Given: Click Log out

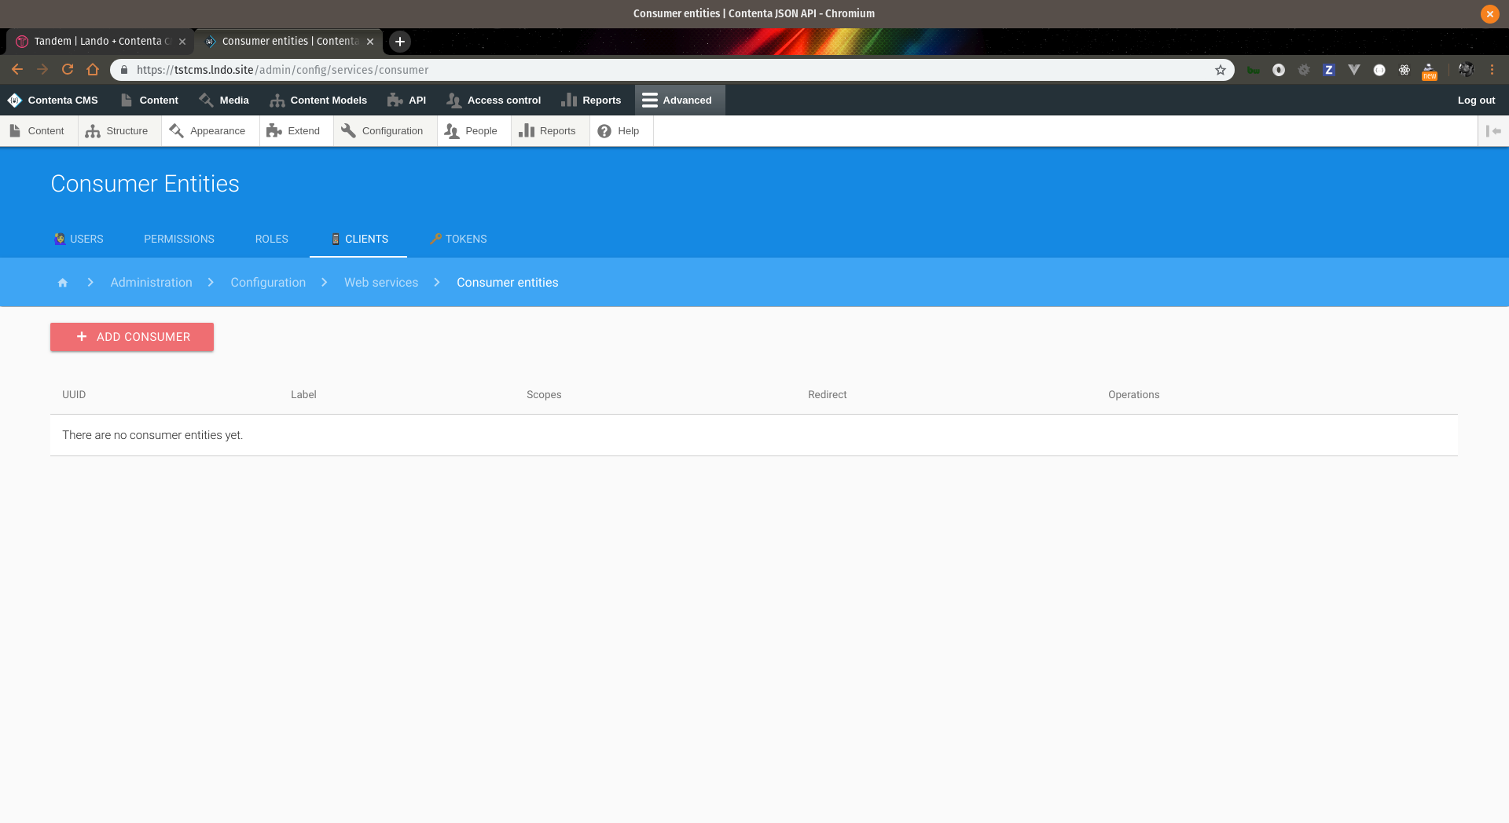Looking at the screenshot, I should pos(1476,101).
